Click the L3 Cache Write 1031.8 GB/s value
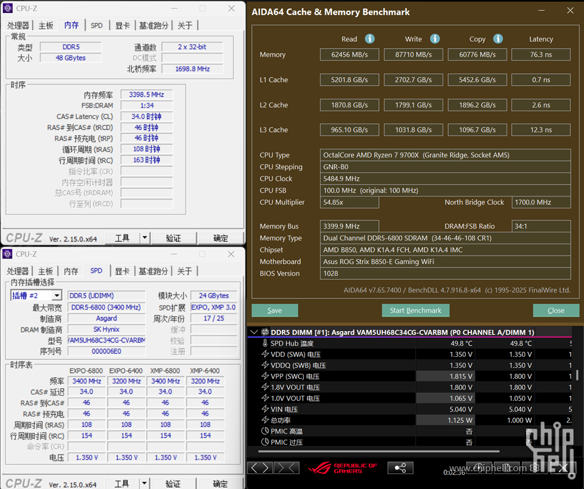 (x=414, y=129)
